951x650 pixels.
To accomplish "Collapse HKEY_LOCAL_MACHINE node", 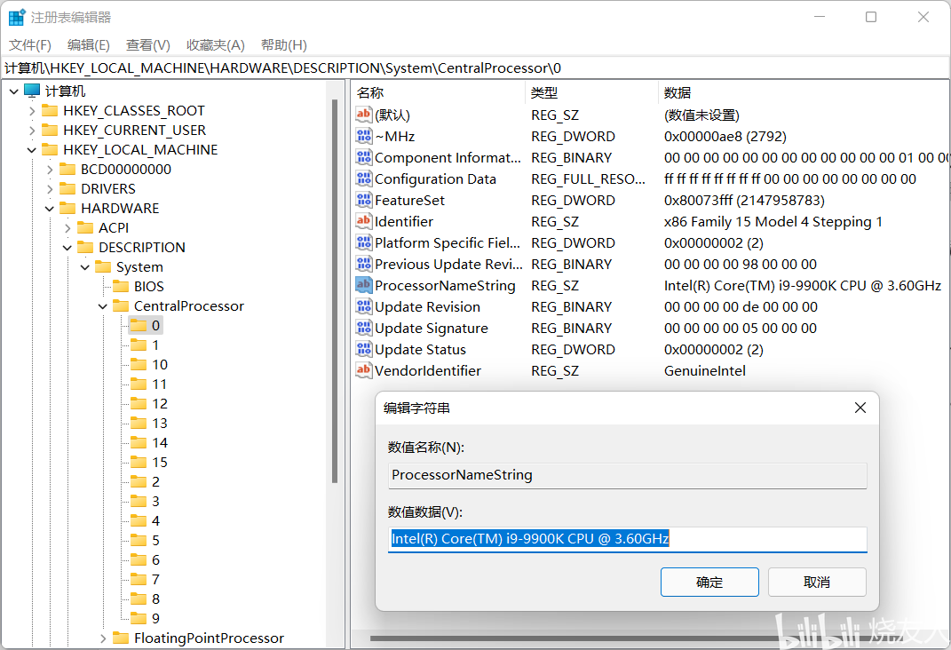I will tap(32, 150).
